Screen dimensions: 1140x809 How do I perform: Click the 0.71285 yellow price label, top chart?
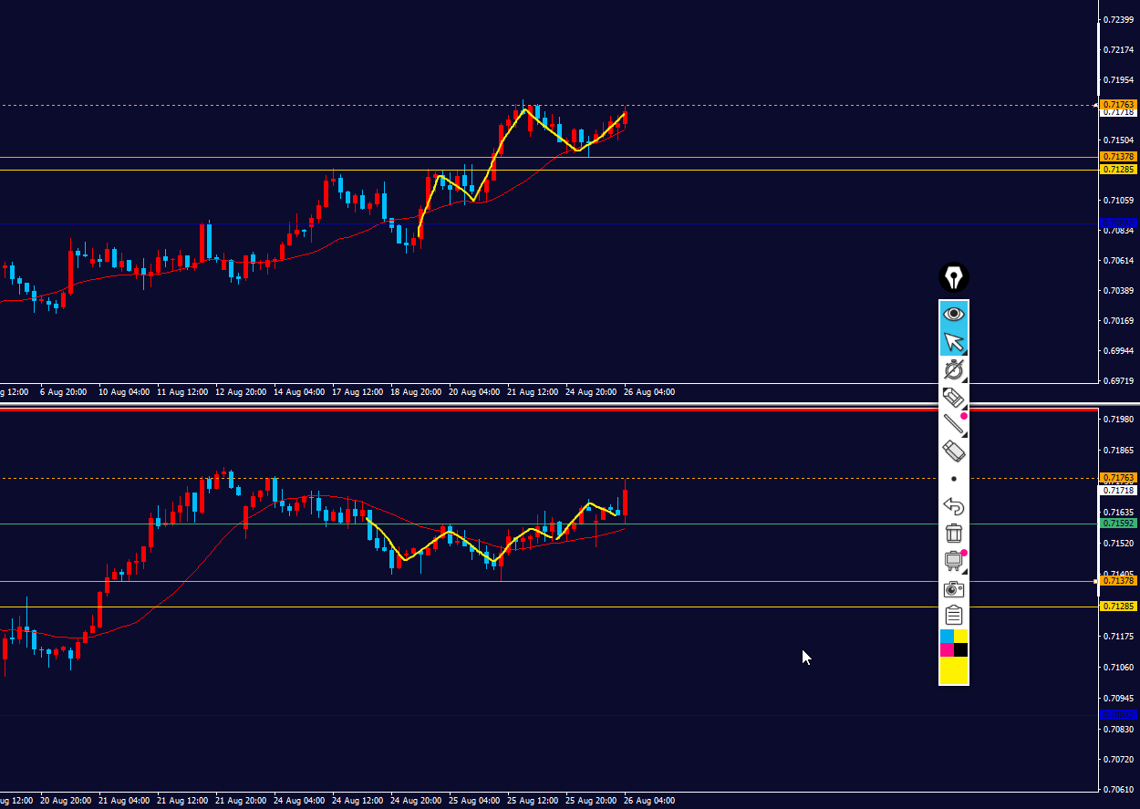point(1118,170)
